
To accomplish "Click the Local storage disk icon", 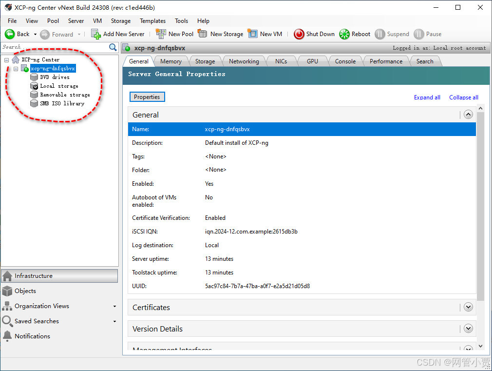I will click(x=34, y=86).
